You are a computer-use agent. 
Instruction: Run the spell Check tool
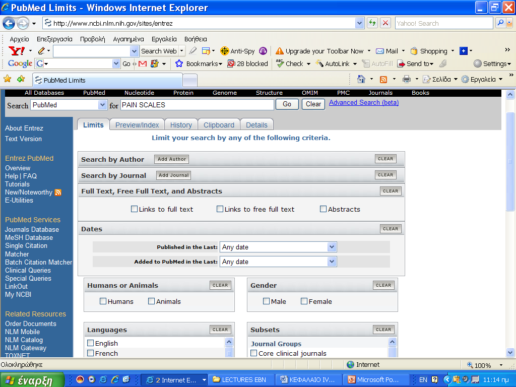[x=290, y=63]
